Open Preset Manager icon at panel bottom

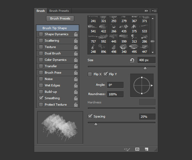137,149
